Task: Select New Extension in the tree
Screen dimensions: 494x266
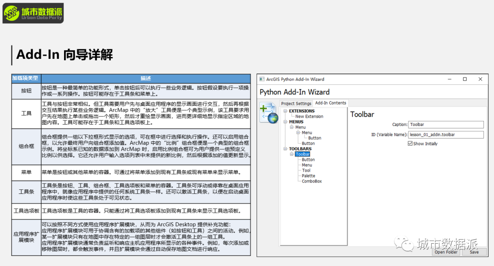Action: click(309, 116)
